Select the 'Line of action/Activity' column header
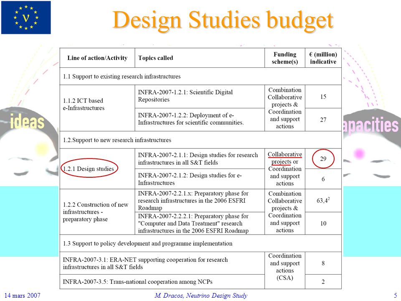 click(97, 58)
